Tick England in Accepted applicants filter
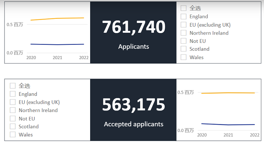The width and height of the screenshot is (264, 144). 12,94
